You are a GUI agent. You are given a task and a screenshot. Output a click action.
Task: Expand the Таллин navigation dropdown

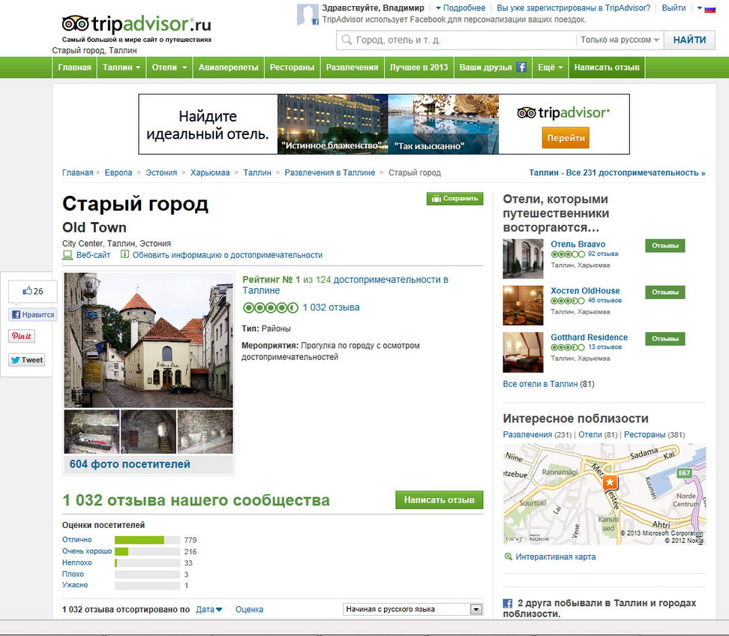click(x=121, y=67)
